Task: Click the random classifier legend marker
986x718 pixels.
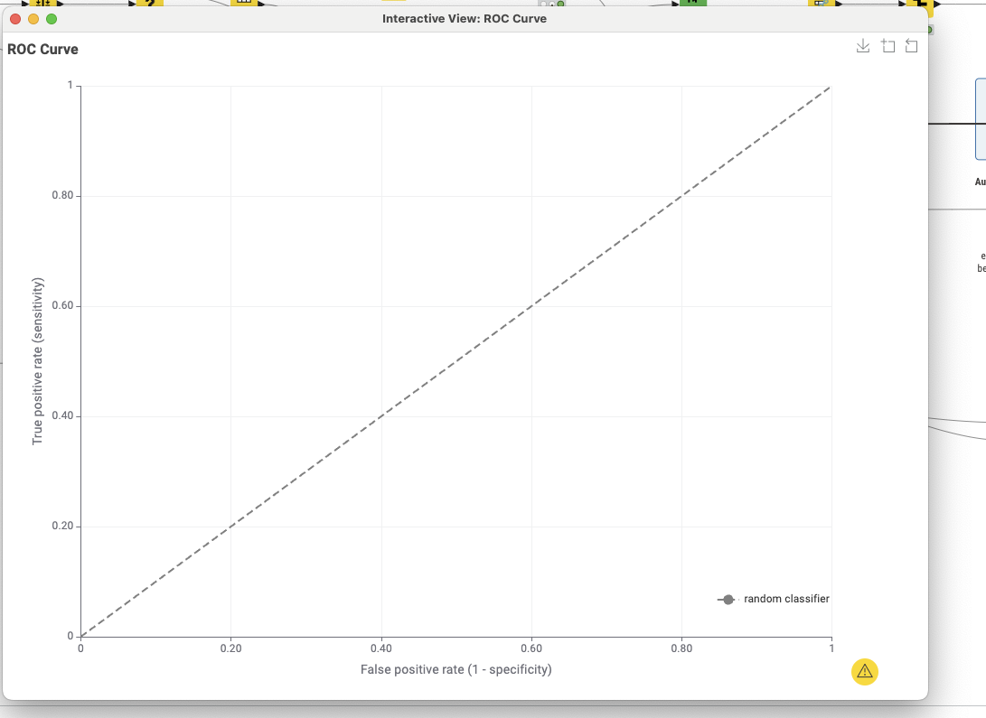Action: (x=728, y=600)
